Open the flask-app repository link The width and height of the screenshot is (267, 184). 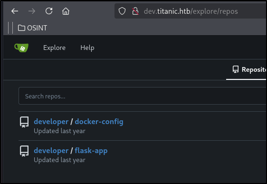pos(91,151)
